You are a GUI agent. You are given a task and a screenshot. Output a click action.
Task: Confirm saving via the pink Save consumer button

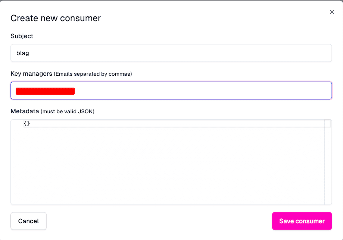(302, 221)
